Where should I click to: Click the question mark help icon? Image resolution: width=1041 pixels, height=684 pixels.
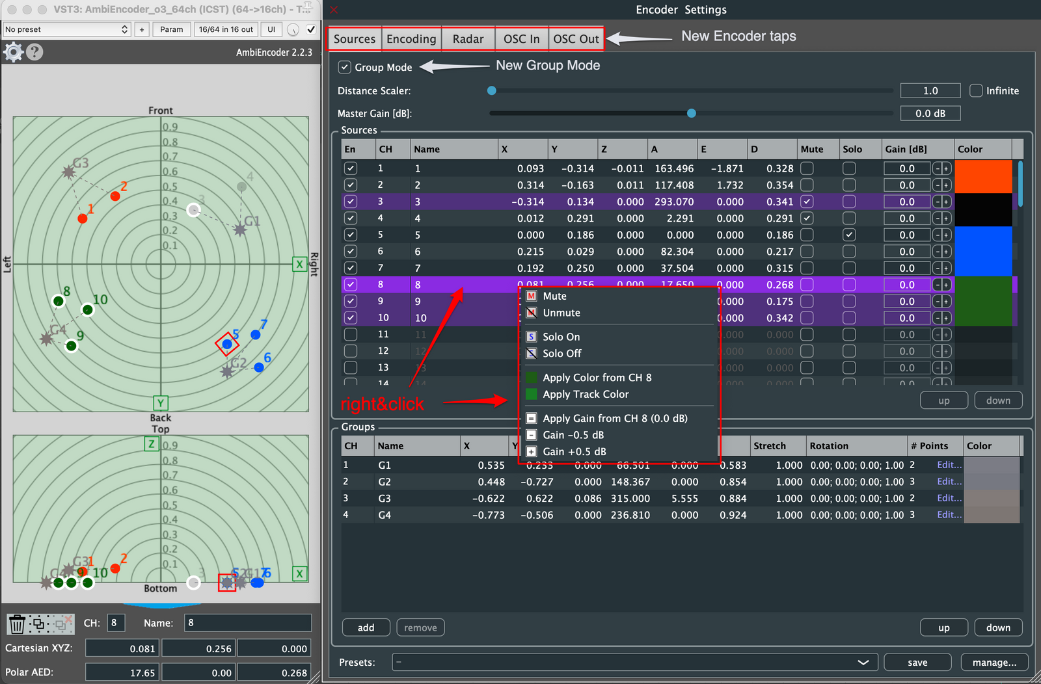tap(35, 52)
